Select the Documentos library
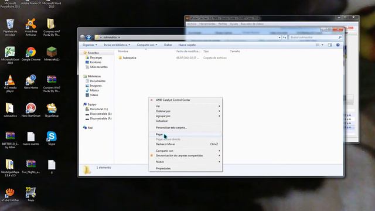375x211 pixels. 98,81
